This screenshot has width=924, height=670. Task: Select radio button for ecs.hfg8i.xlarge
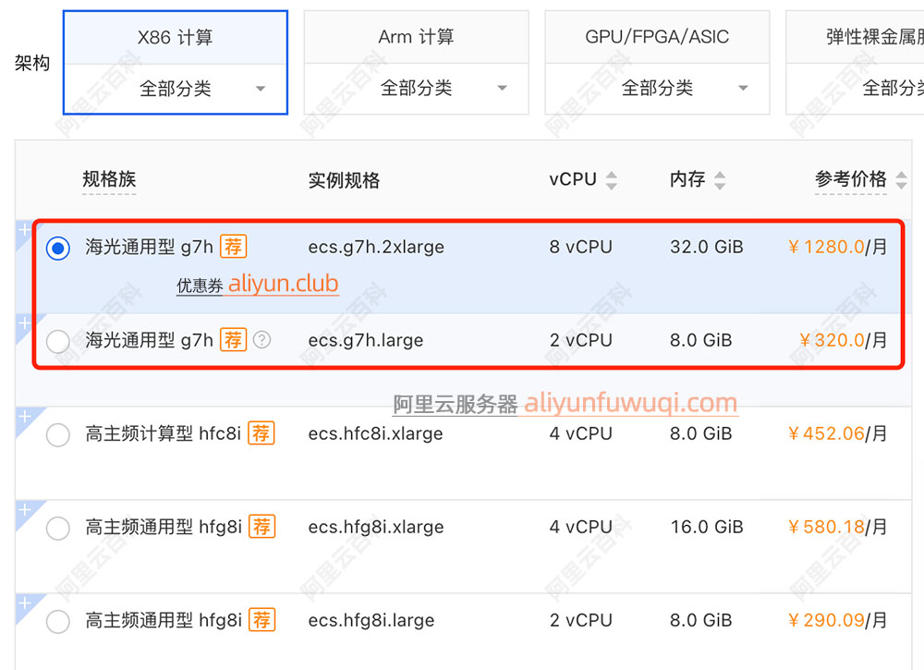pos(58,528)
